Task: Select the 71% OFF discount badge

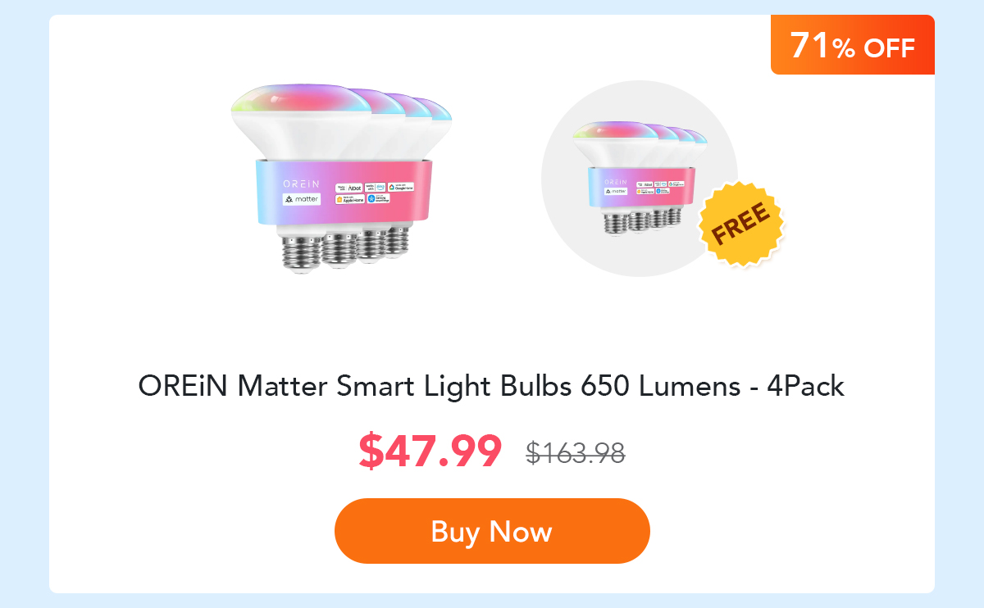Action: point(853,45)
